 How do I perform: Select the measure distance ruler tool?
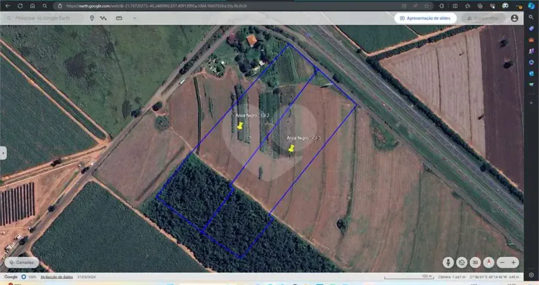[x=119, y=18]
